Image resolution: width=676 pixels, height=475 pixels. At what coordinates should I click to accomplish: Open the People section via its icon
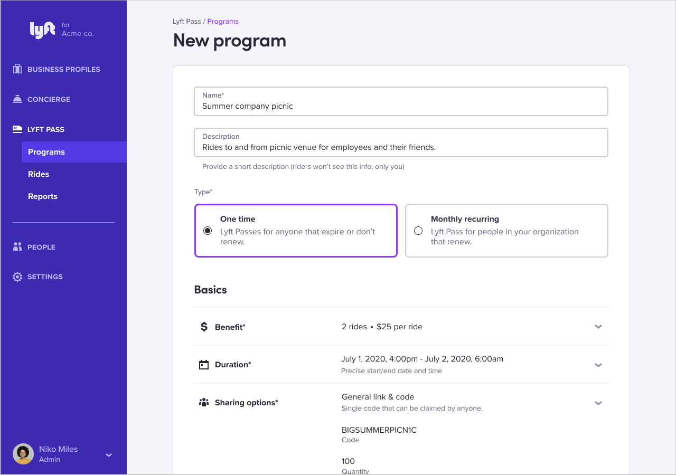pos(17,246)
